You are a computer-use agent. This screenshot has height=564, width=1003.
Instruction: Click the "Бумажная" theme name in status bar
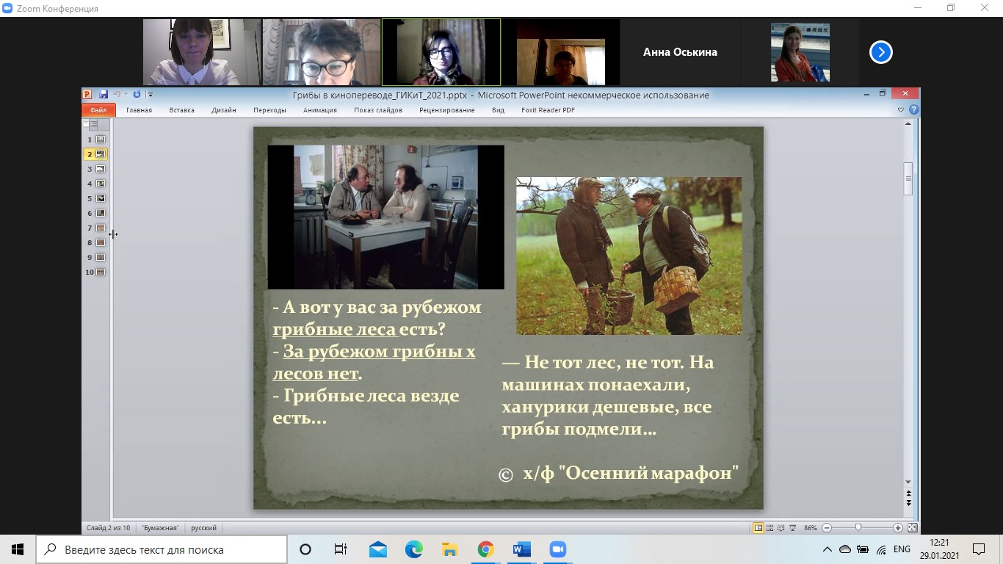tap(160, 528)
